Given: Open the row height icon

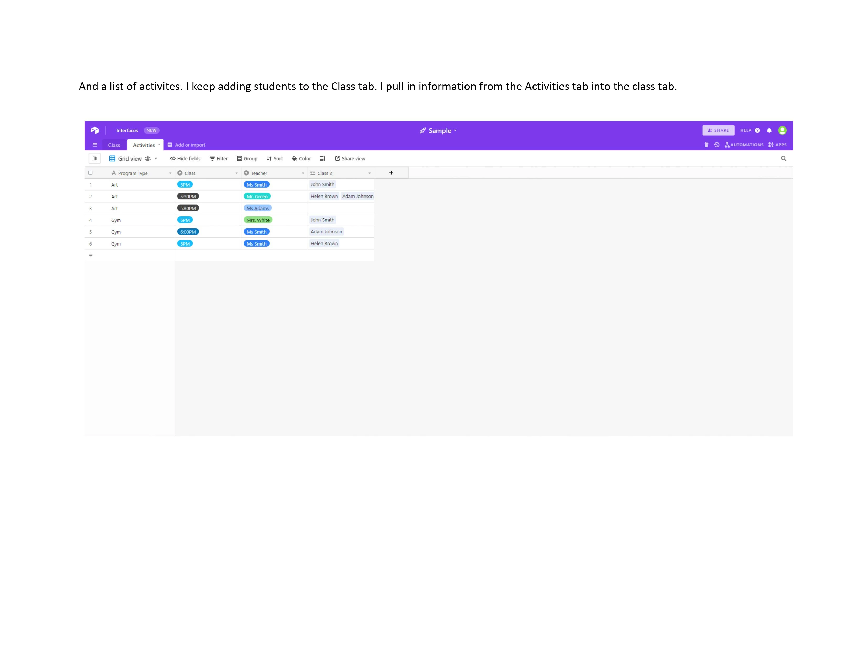Looking at the screenshot, I should (323, 158).
